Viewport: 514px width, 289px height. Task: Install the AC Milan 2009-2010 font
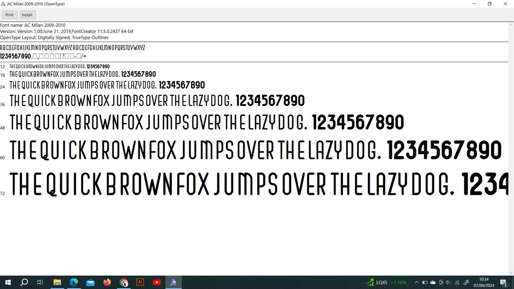27,15
